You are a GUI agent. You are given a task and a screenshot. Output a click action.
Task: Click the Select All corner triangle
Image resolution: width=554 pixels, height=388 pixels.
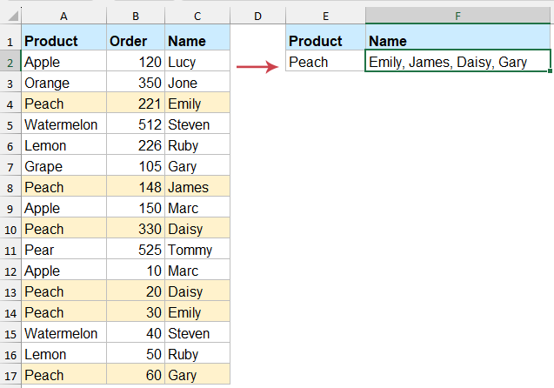[x=13, y=16]
